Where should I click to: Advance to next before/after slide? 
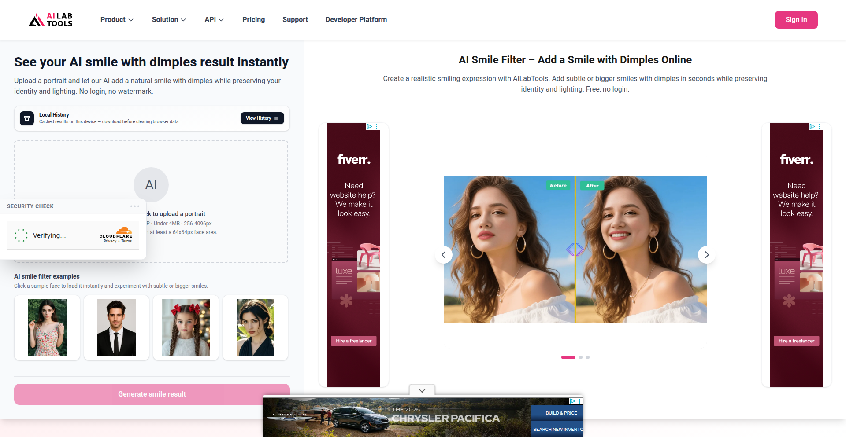[706, 255]
